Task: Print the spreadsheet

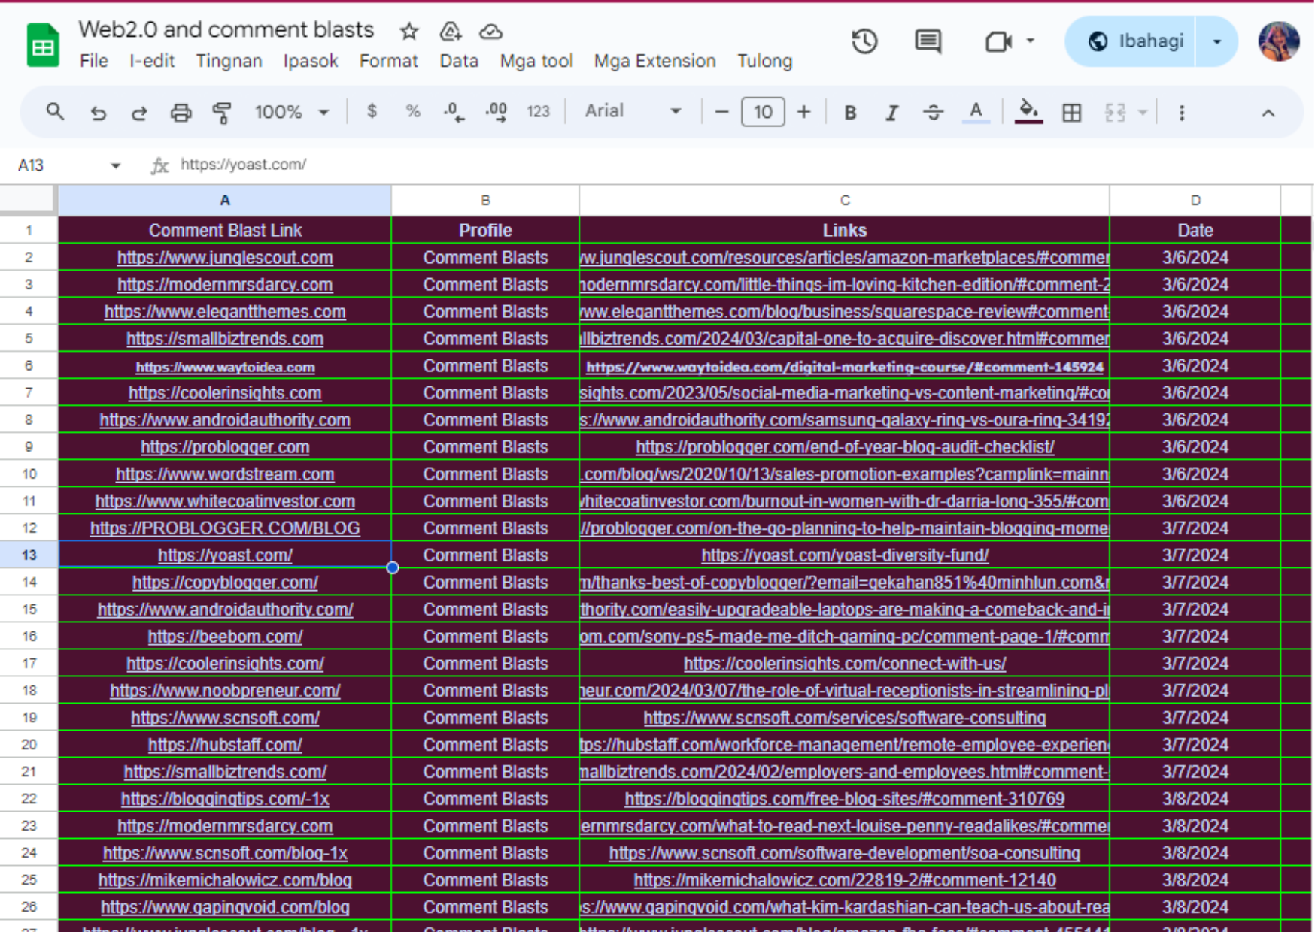Action: click(181, 113)
